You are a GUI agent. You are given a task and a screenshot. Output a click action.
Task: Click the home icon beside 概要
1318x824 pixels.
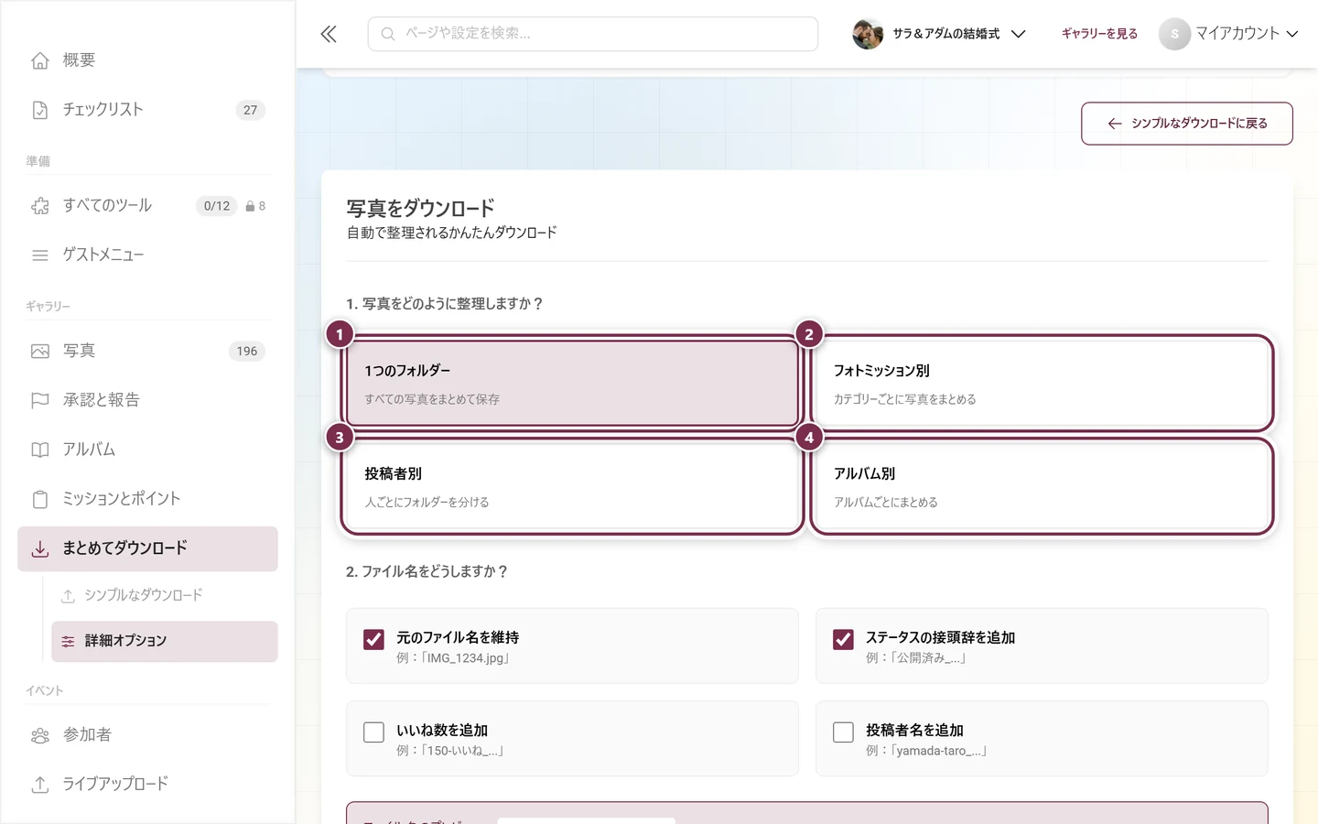[40, 60]
